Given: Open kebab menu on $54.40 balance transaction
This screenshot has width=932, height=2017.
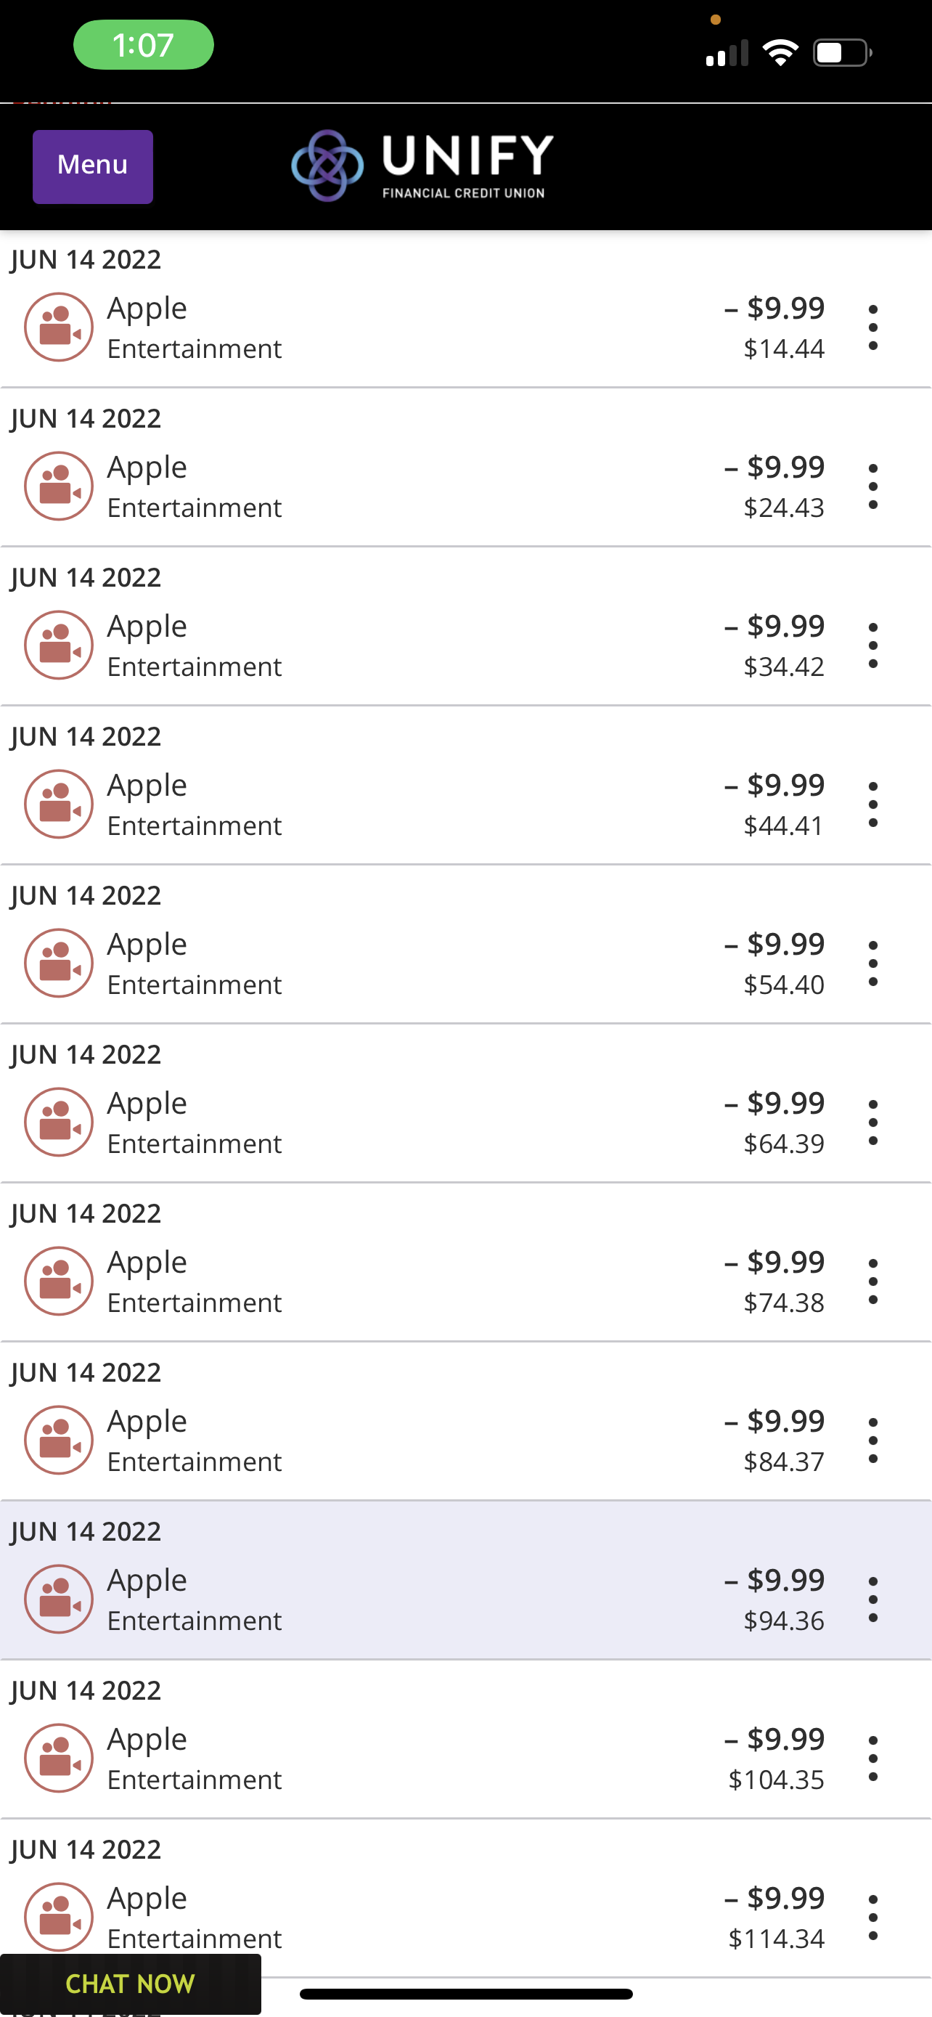Looking at the screenshot, I should (872, 963).
